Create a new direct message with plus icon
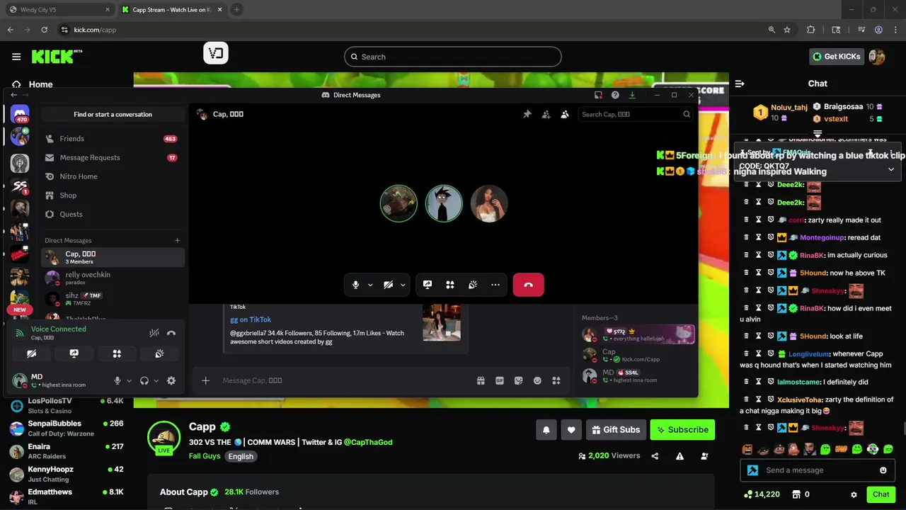 click(177, 240)
